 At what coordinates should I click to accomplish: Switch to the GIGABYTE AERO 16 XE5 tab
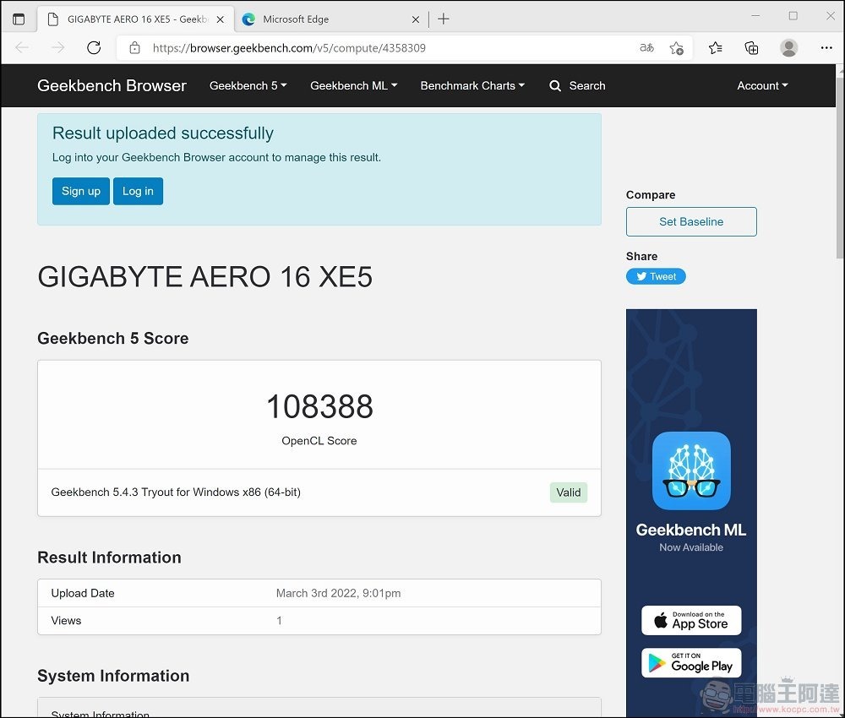[137, 19]
